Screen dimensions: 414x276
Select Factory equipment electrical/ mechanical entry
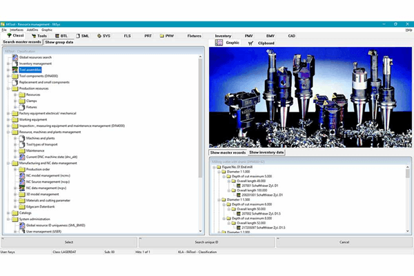coord(48,113)
